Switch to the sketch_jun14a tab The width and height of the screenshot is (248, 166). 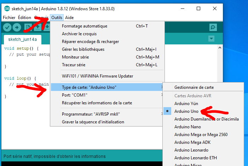coord(22,39)
